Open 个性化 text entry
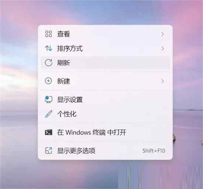The image size is (203, 189). tap(67, 114)
